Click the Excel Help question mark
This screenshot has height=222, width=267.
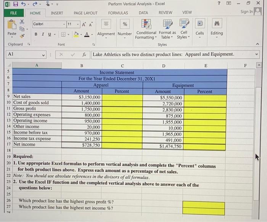tap(219, 3)
